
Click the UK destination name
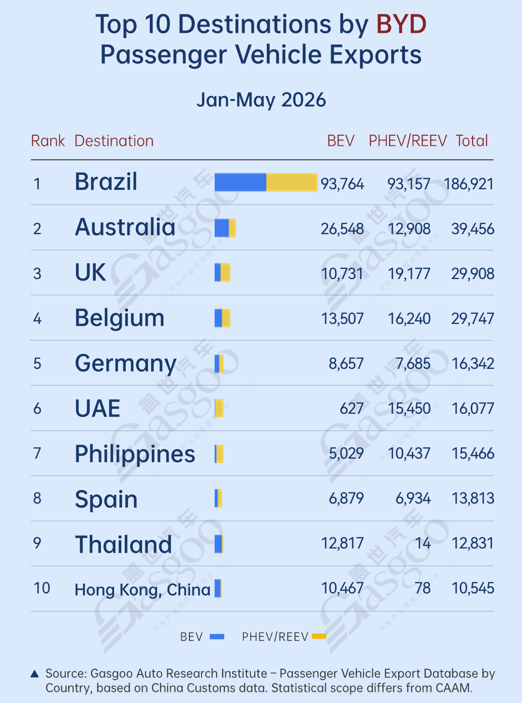tap(90, 272)
